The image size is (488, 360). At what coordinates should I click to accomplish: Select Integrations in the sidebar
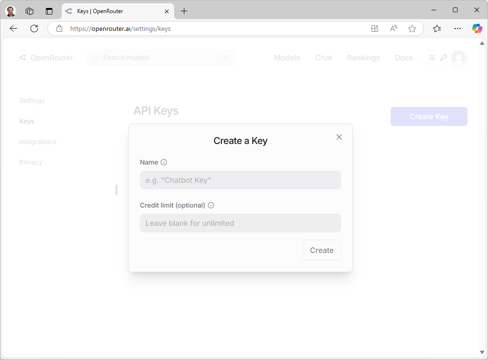point(37,142)
